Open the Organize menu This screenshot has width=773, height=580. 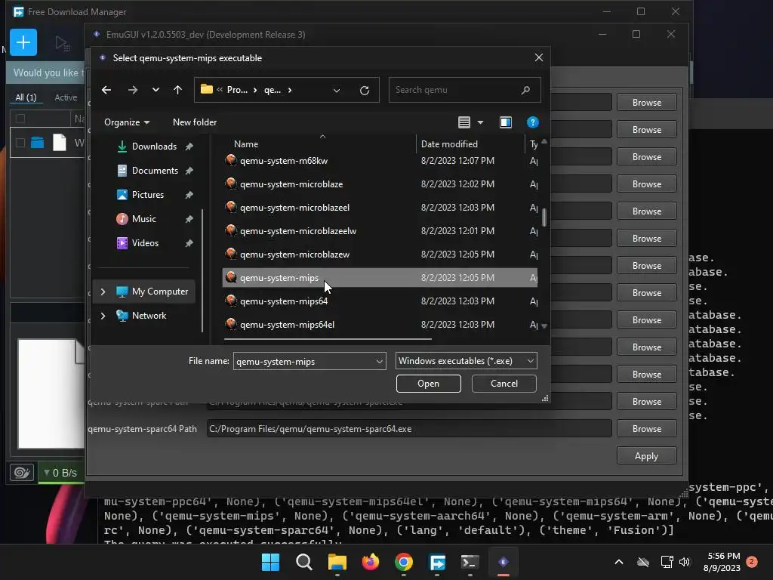[127, 122]
